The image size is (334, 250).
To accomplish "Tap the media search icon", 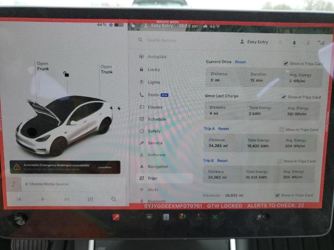I will coord(114,199).
